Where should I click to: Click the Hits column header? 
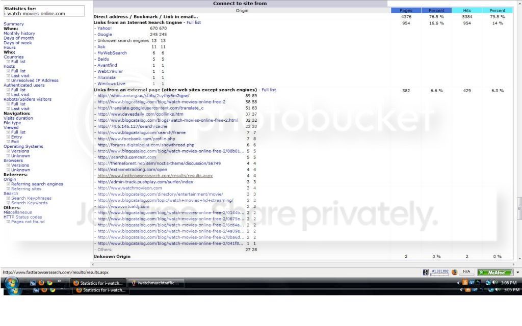click(467, 10)
